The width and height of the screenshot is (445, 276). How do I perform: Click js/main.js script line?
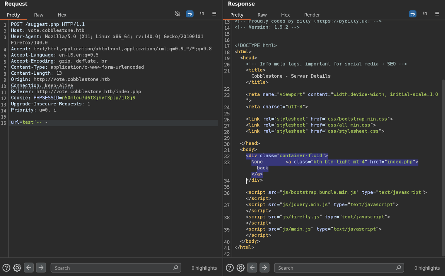tap(314, 229)
